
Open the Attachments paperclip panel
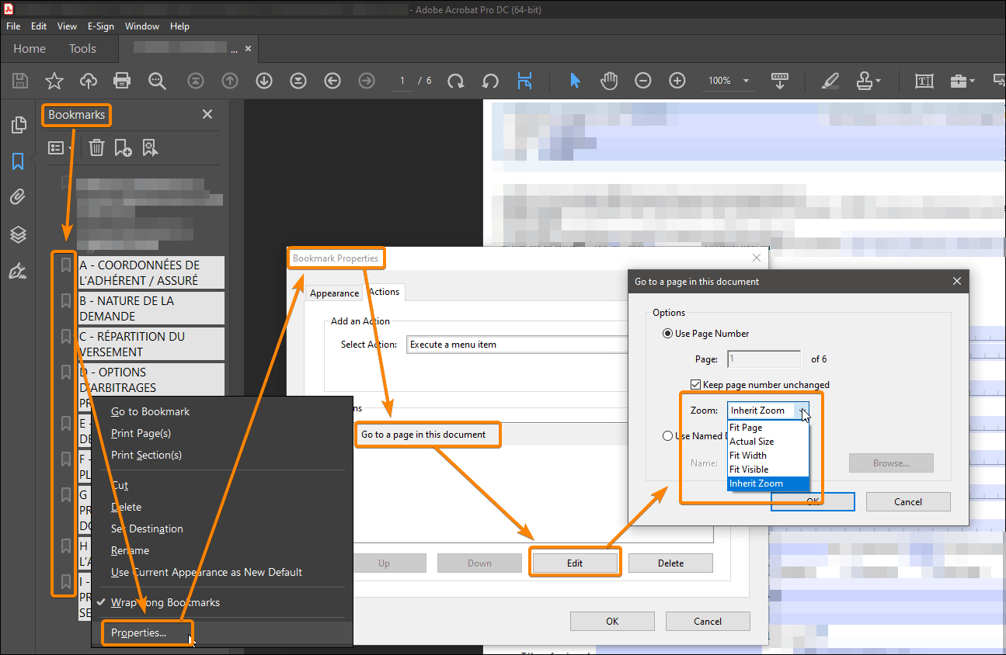(x=17, y=196)
